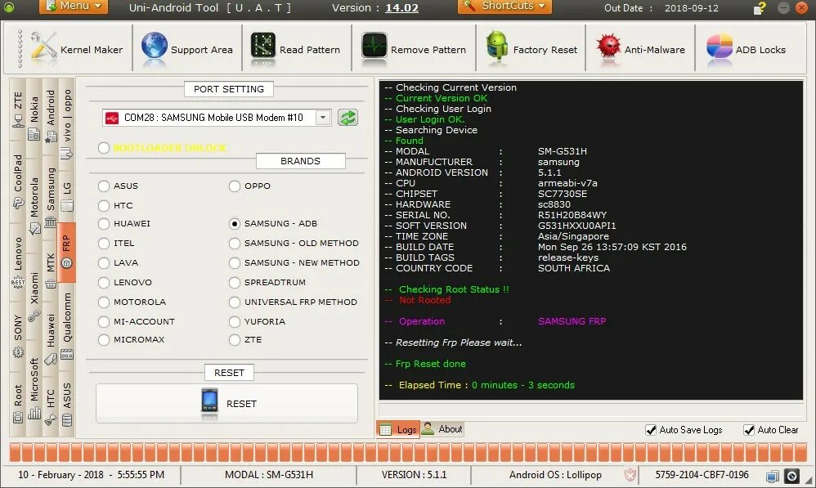816x488 pixels.
Task: Select the ASUS brand radio
Action: (x=104, y=186)
